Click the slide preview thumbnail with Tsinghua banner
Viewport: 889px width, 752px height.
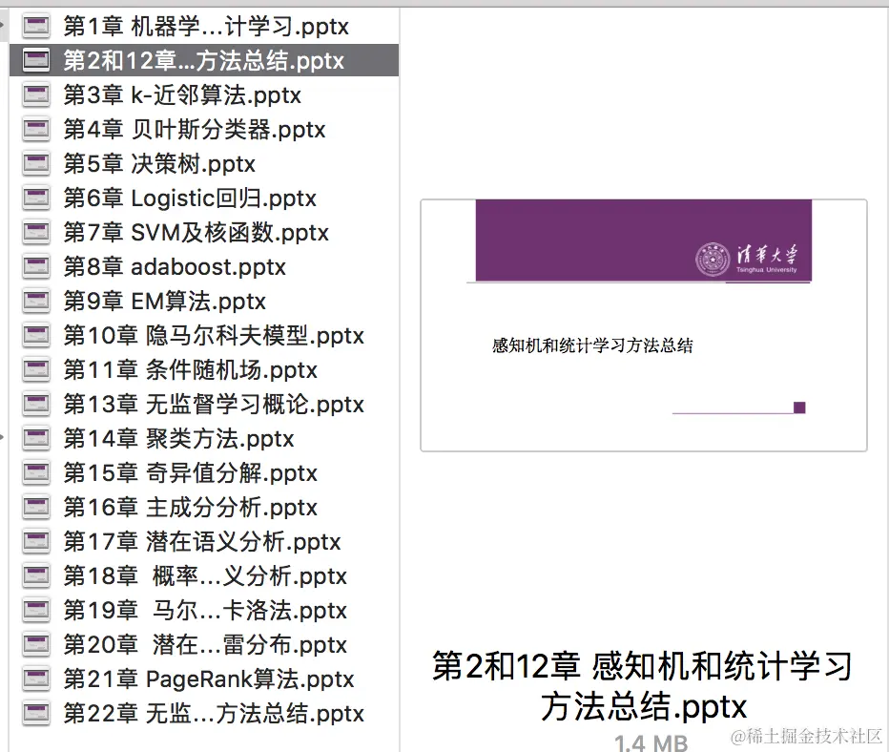(644, 325)
